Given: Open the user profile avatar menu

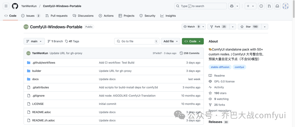Looking at the screenshot, I should [x=286, y=6].
